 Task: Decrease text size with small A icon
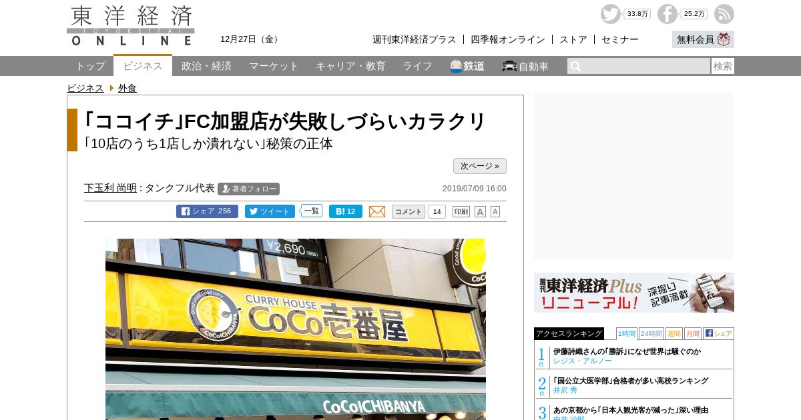tap(495, 211)
